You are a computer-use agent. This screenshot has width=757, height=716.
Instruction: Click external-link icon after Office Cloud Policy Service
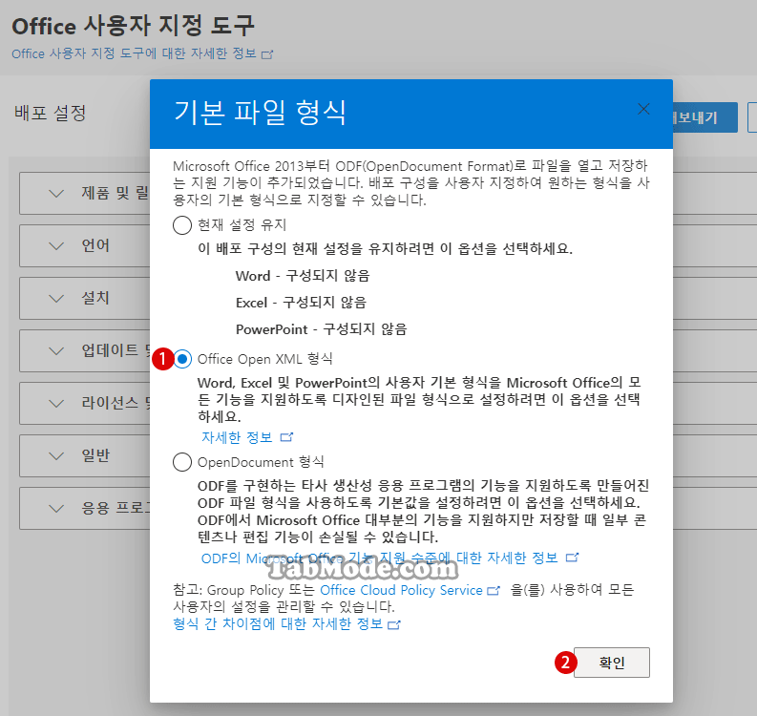coord(494,591)
